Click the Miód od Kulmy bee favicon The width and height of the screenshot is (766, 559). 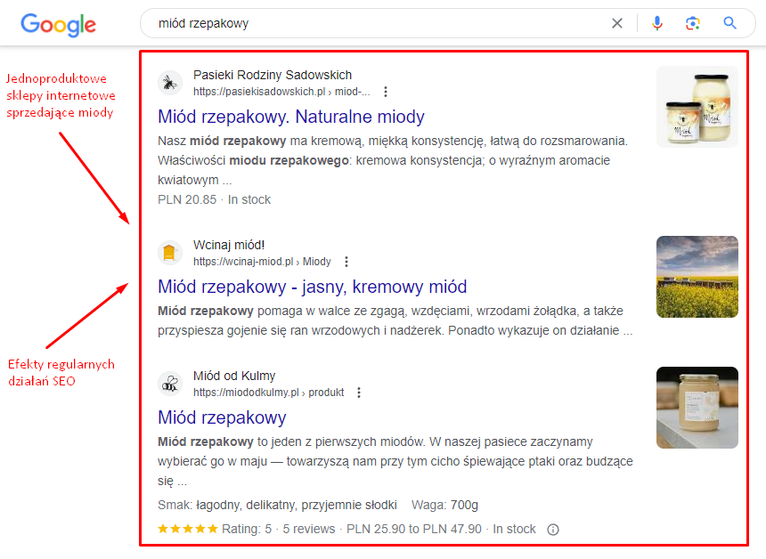coord(169,384)
